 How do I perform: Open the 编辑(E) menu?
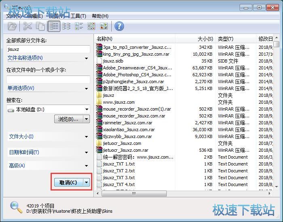(x=35, y=16)
